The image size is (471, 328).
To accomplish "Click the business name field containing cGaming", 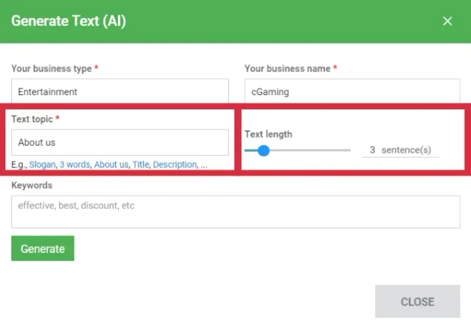I will pyautogui.click(x=352, y=91).
